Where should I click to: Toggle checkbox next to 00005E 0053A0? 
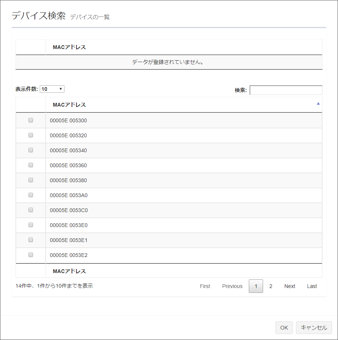[31, 195]
